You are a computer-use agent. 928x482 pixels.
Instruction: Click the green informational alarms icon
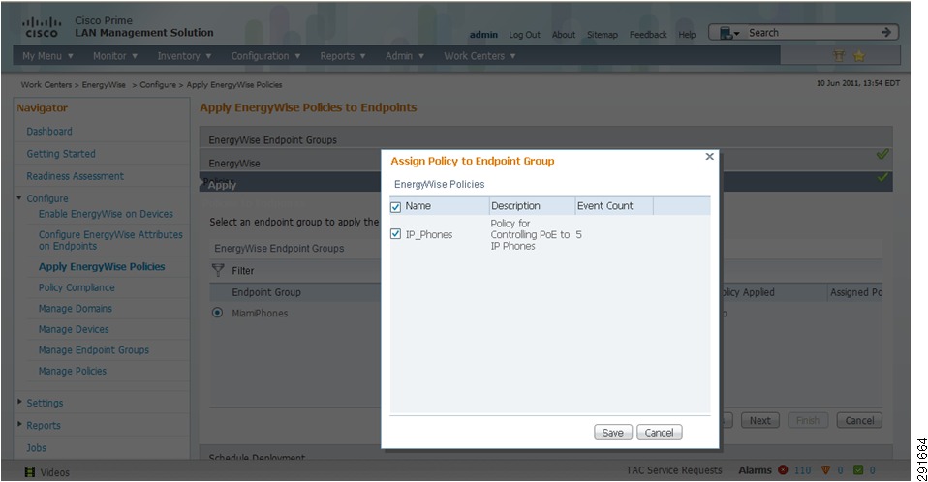pos(858,470)
